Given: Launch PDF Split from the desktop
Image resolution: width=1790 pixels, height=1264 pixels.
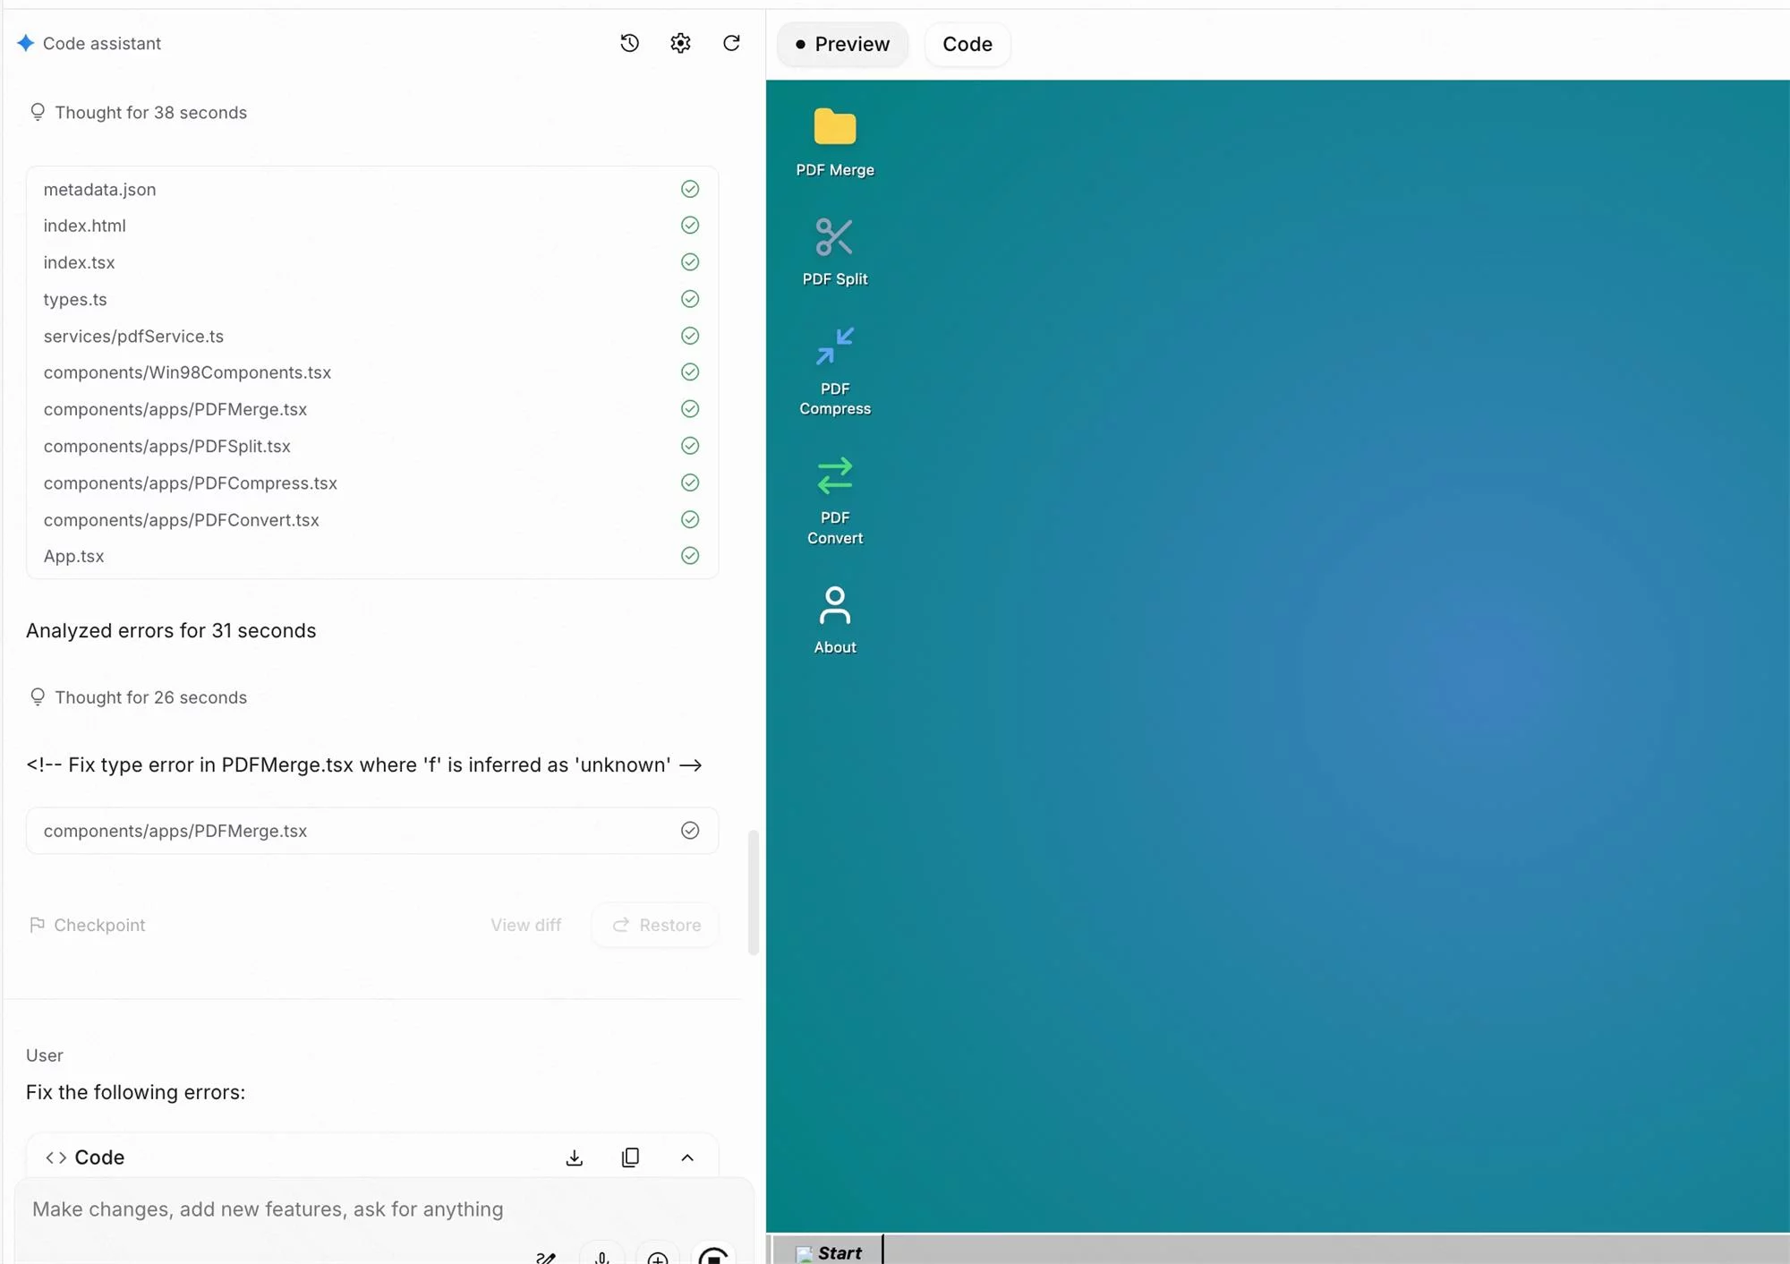Looking at the screenshot, I should click(x=834, y=251).
